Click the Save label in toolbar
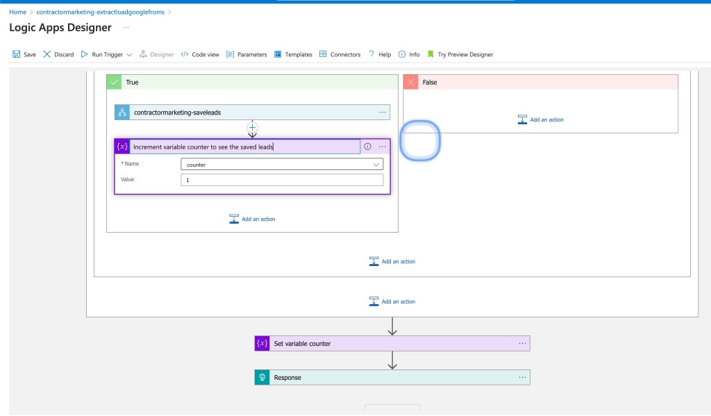 (30, 54)
